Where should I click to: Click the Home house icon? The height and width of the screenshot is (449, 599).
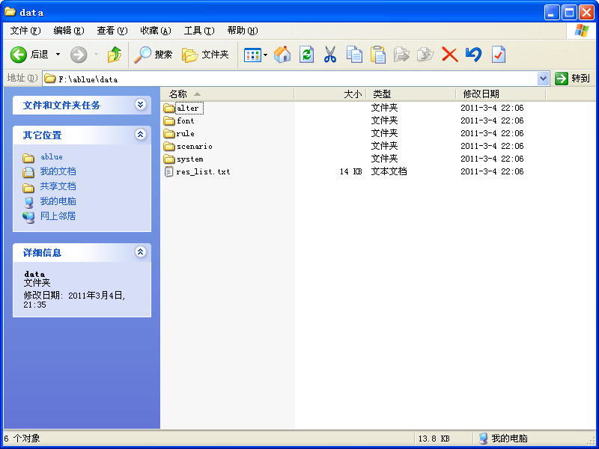tap(282, 55)
